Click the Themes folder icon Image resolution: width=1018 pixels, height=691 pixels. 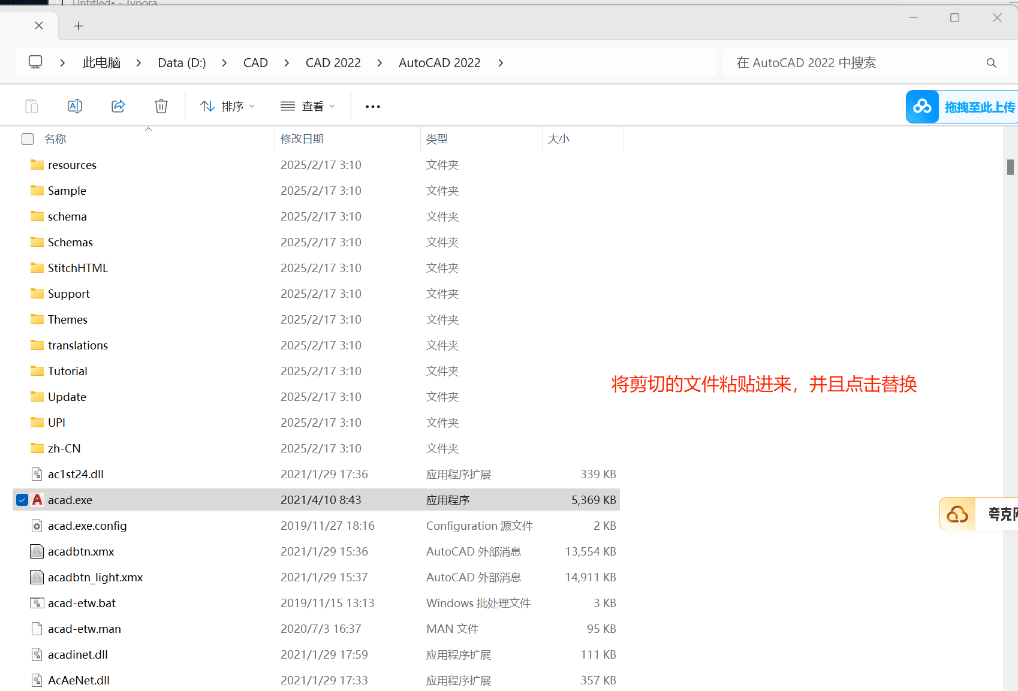[37, 319]
